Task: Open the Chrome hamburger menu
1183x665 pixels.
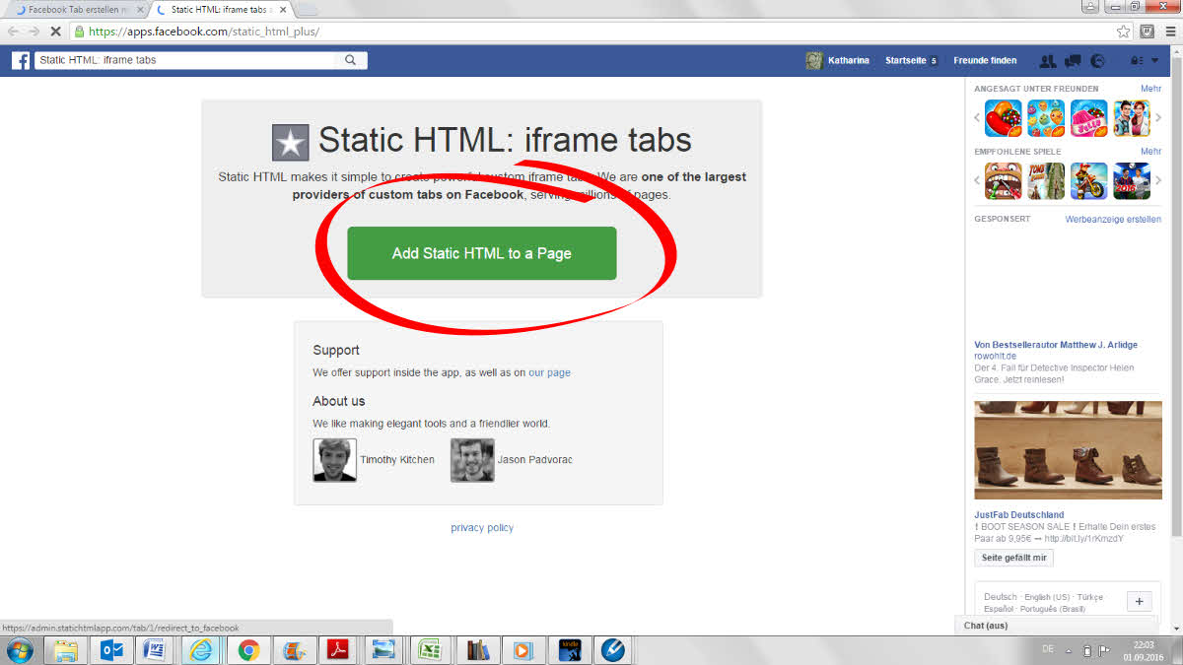Action: [x=1168, y=32]
